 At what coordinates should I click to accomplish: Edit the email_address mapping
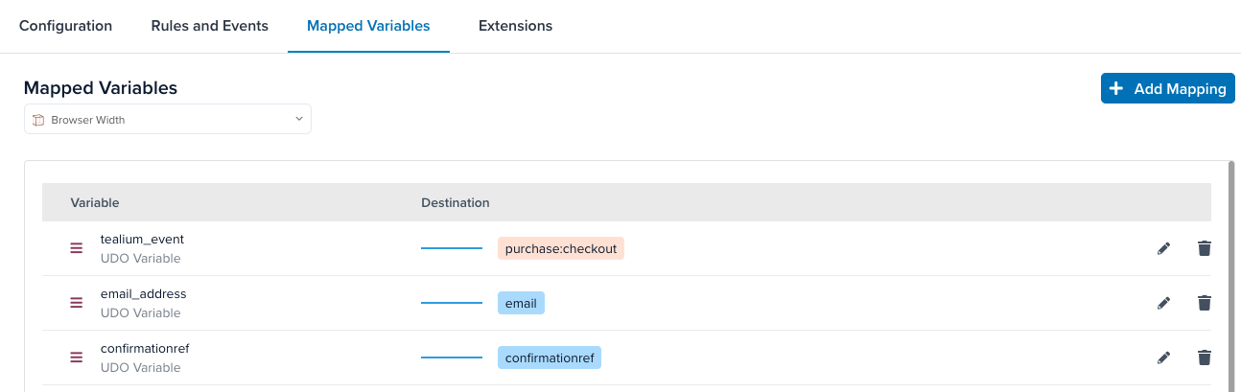1163,303
